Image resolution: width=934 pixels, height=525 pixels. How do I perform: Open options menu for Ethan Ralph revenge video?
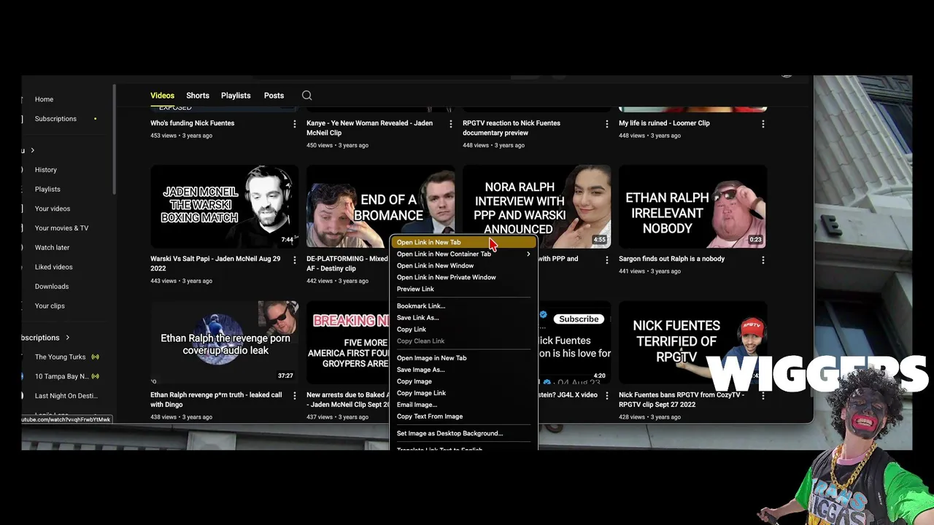pyautogui.click(x=295, y=396)
